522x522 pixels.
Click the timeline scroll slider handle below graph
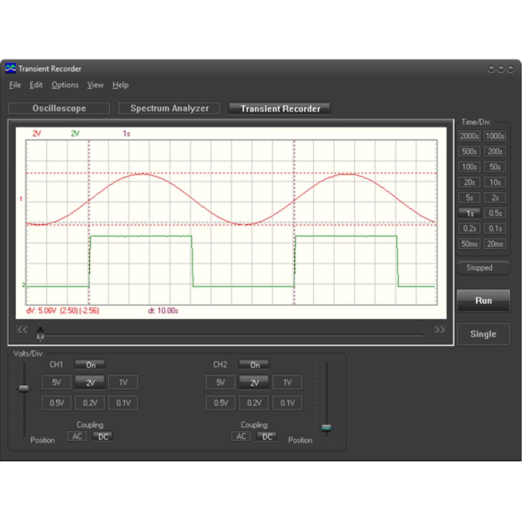point(40,334)
